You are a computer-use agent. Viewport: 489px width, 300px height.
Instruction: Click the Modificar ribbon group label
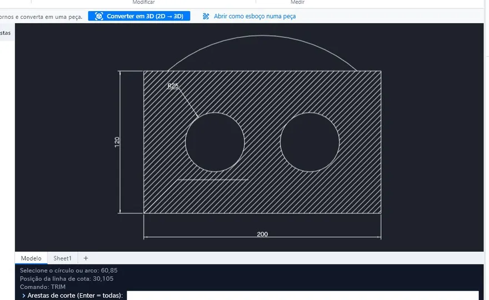(x=143, y=2)
